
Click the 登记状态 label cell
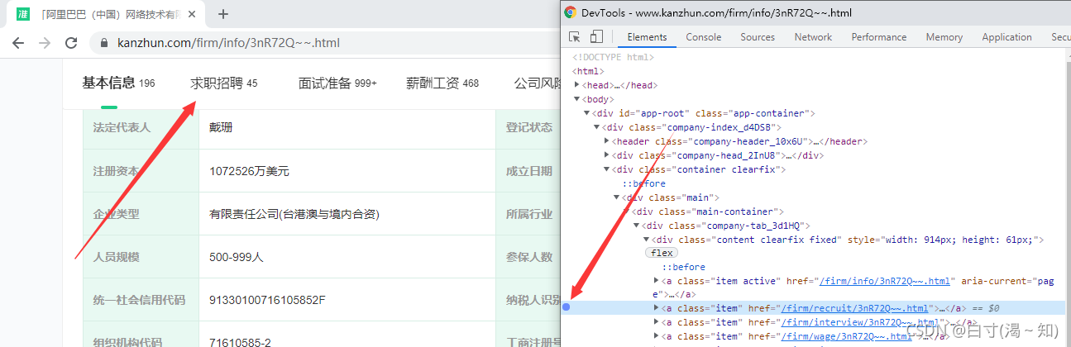coord(528,128)
